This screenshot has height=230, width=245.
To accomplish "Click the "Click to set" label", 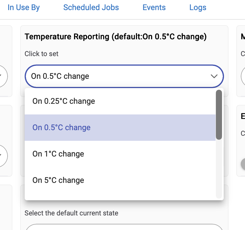I will tap(41, 54).
